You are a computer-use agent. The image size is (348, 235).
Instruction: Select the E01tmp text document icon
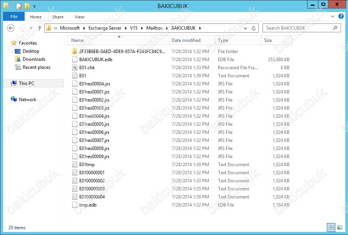coord(75,165)
